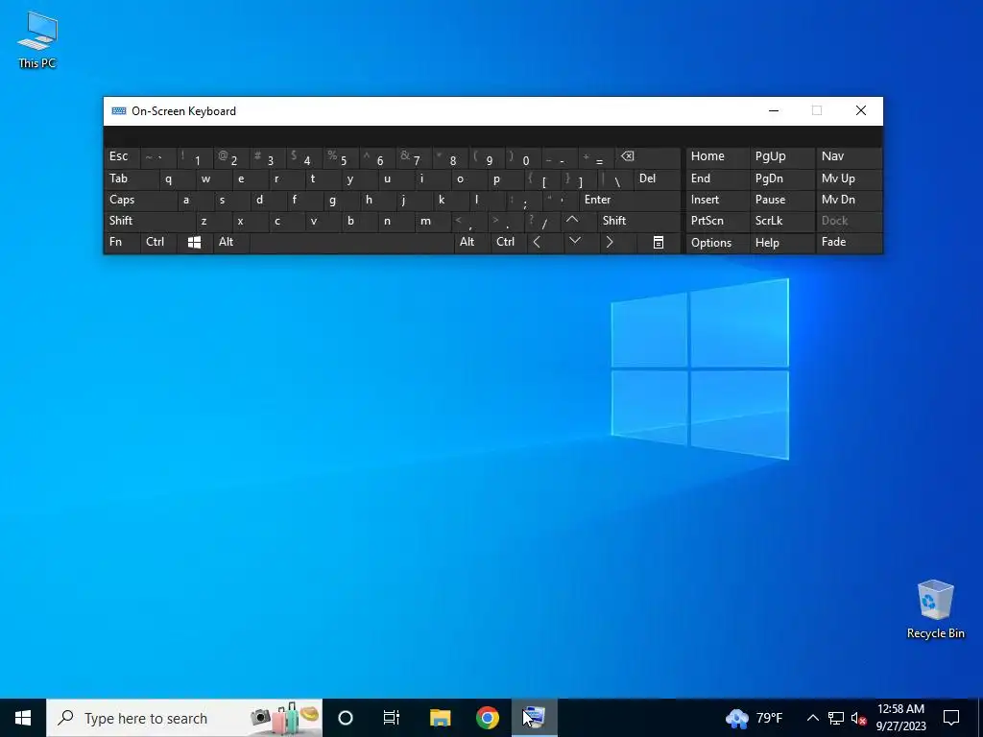The width and height of the screenshot is (983, 737).
Task: Click the Options key
Action: (717, 243)
